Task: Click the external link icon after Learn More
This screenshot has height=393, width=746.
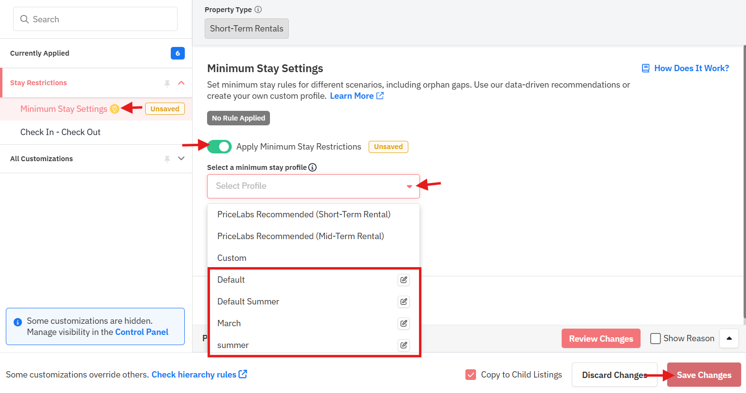Action: pyautogui.click(x=380, y=96)
